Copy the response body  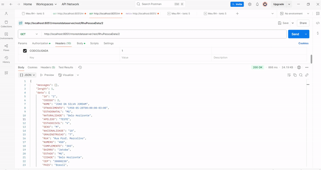tap(295, 75)
